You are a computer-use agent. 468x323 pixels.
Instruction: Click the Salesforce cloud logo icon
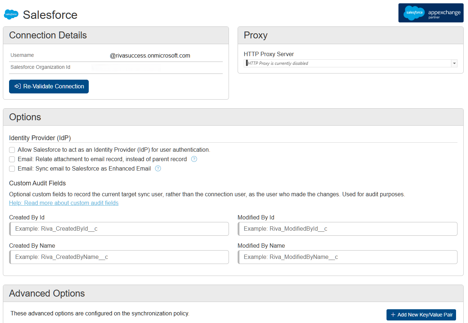[x=11, y=14]
